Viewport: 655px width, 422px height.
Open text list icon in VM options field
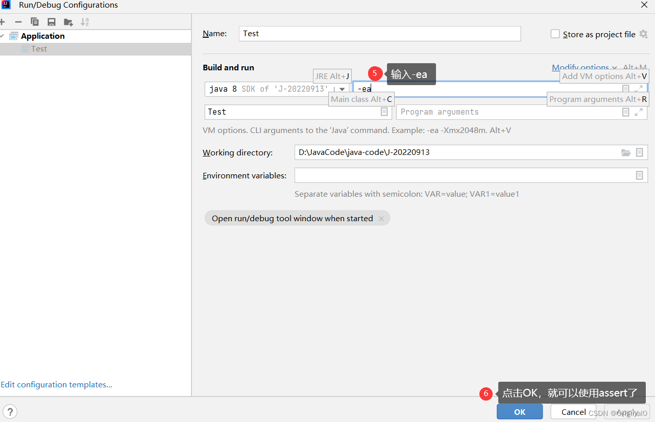click(x=626, y=89)
